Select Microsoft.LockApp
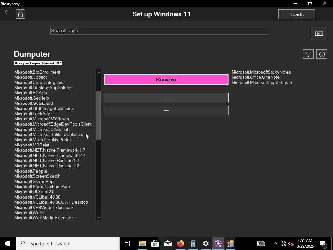Viewport: 333px width, 250px height. pyautogui.click(x=32, y=114)
